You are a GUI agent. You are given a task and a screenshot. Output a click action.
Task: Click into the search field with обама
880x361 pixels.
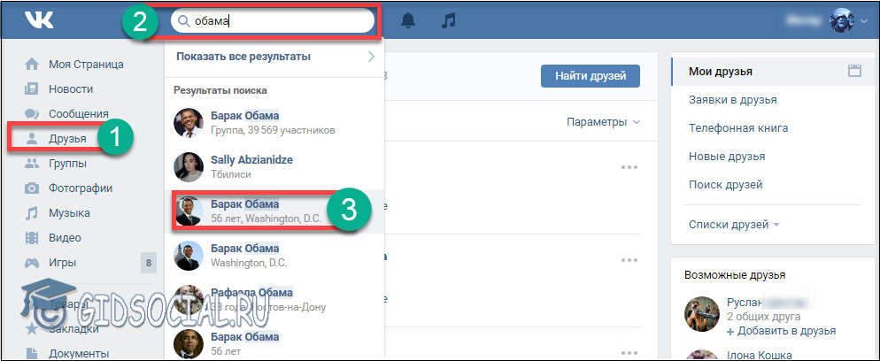(x=273, y=21)
